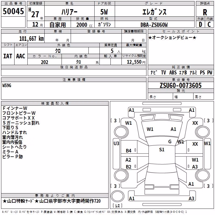Click displacement value 2000 cc
215x215 pixels.
[x=84, y=25]
